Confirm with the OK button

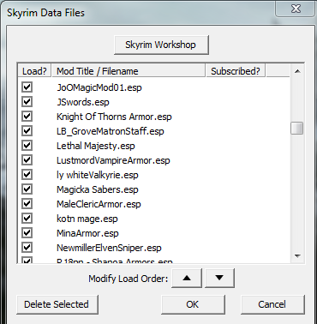(x=193, y=304)
